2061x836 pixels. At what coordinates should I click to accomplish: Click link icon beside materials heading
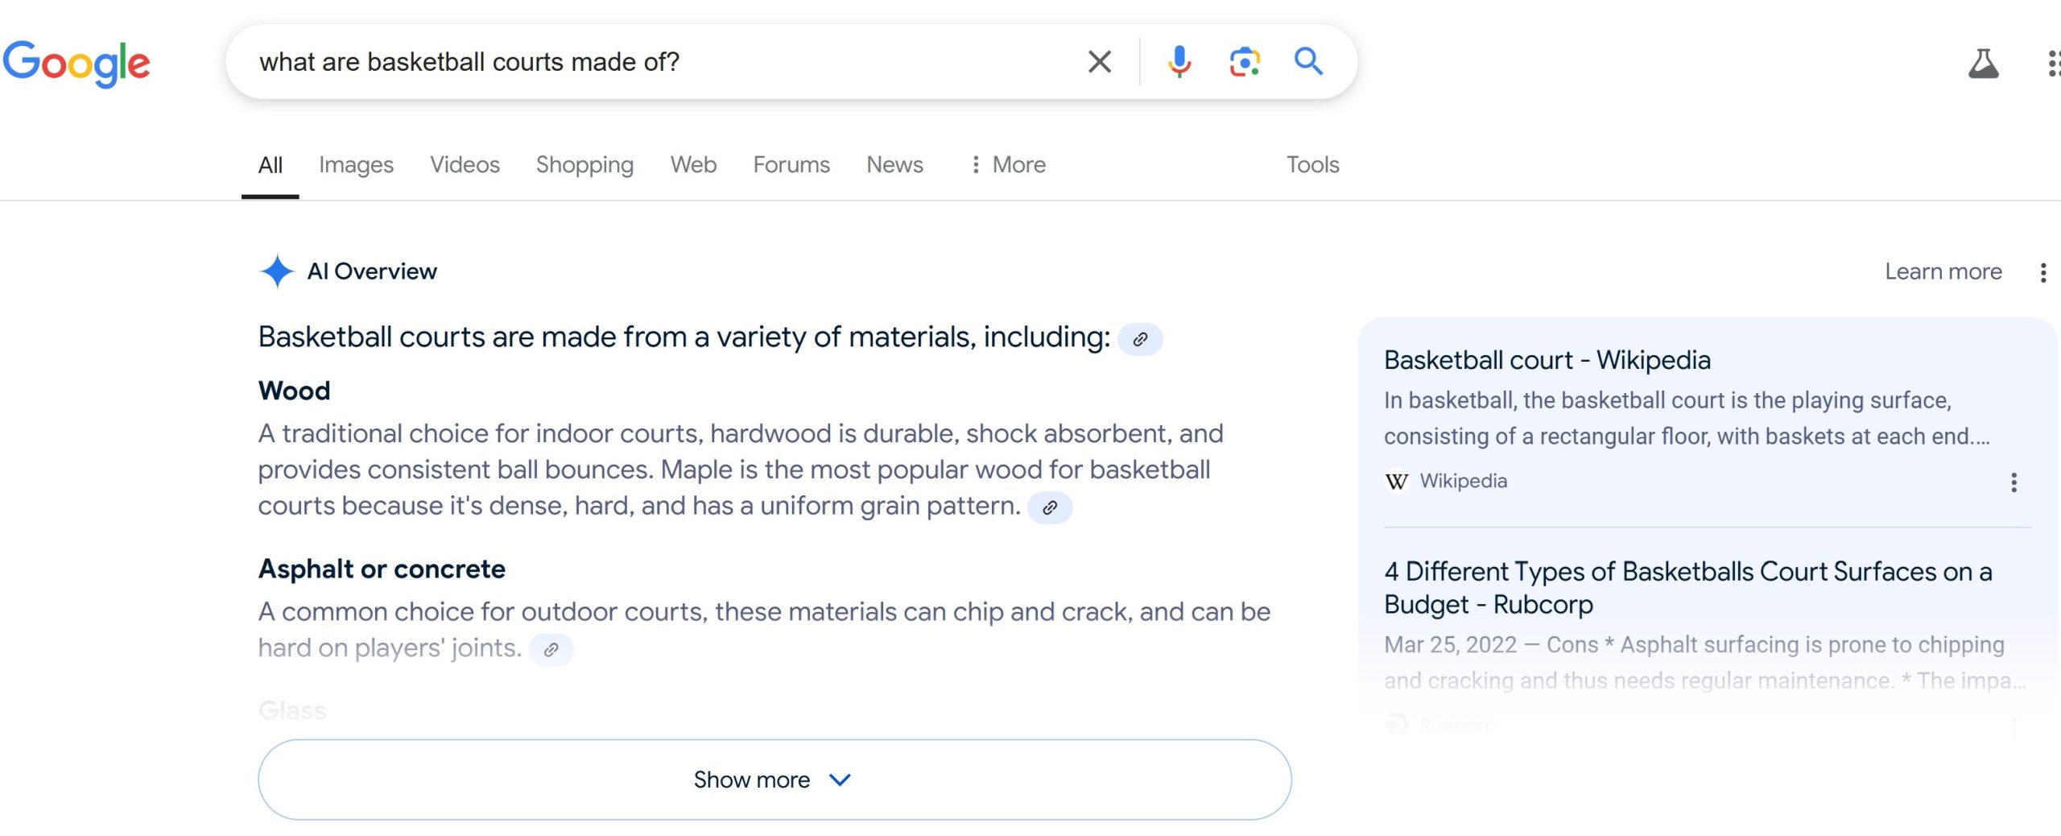[x=1140, y=339]
